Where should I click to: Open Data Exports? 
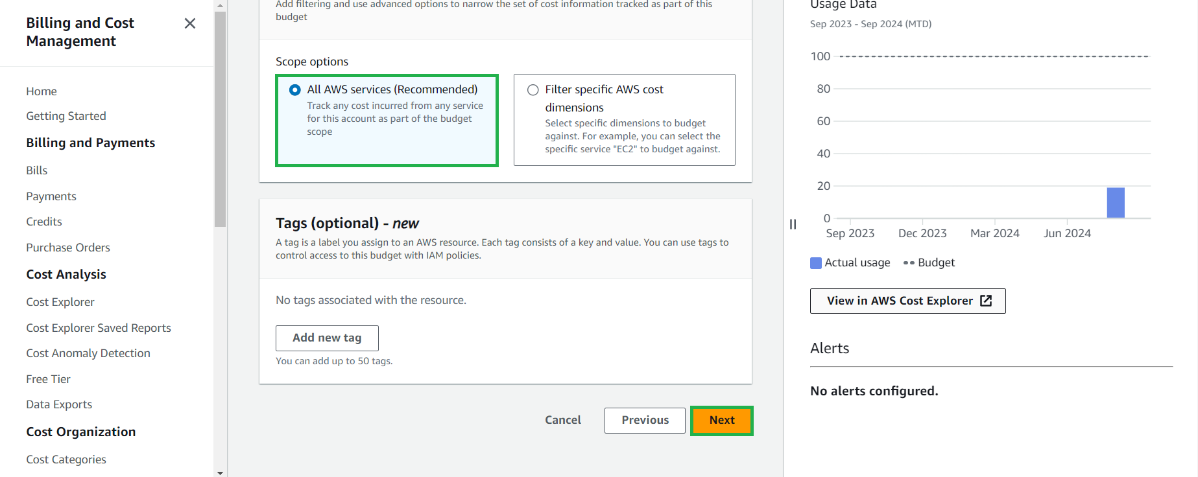click(x=59, y=404)
